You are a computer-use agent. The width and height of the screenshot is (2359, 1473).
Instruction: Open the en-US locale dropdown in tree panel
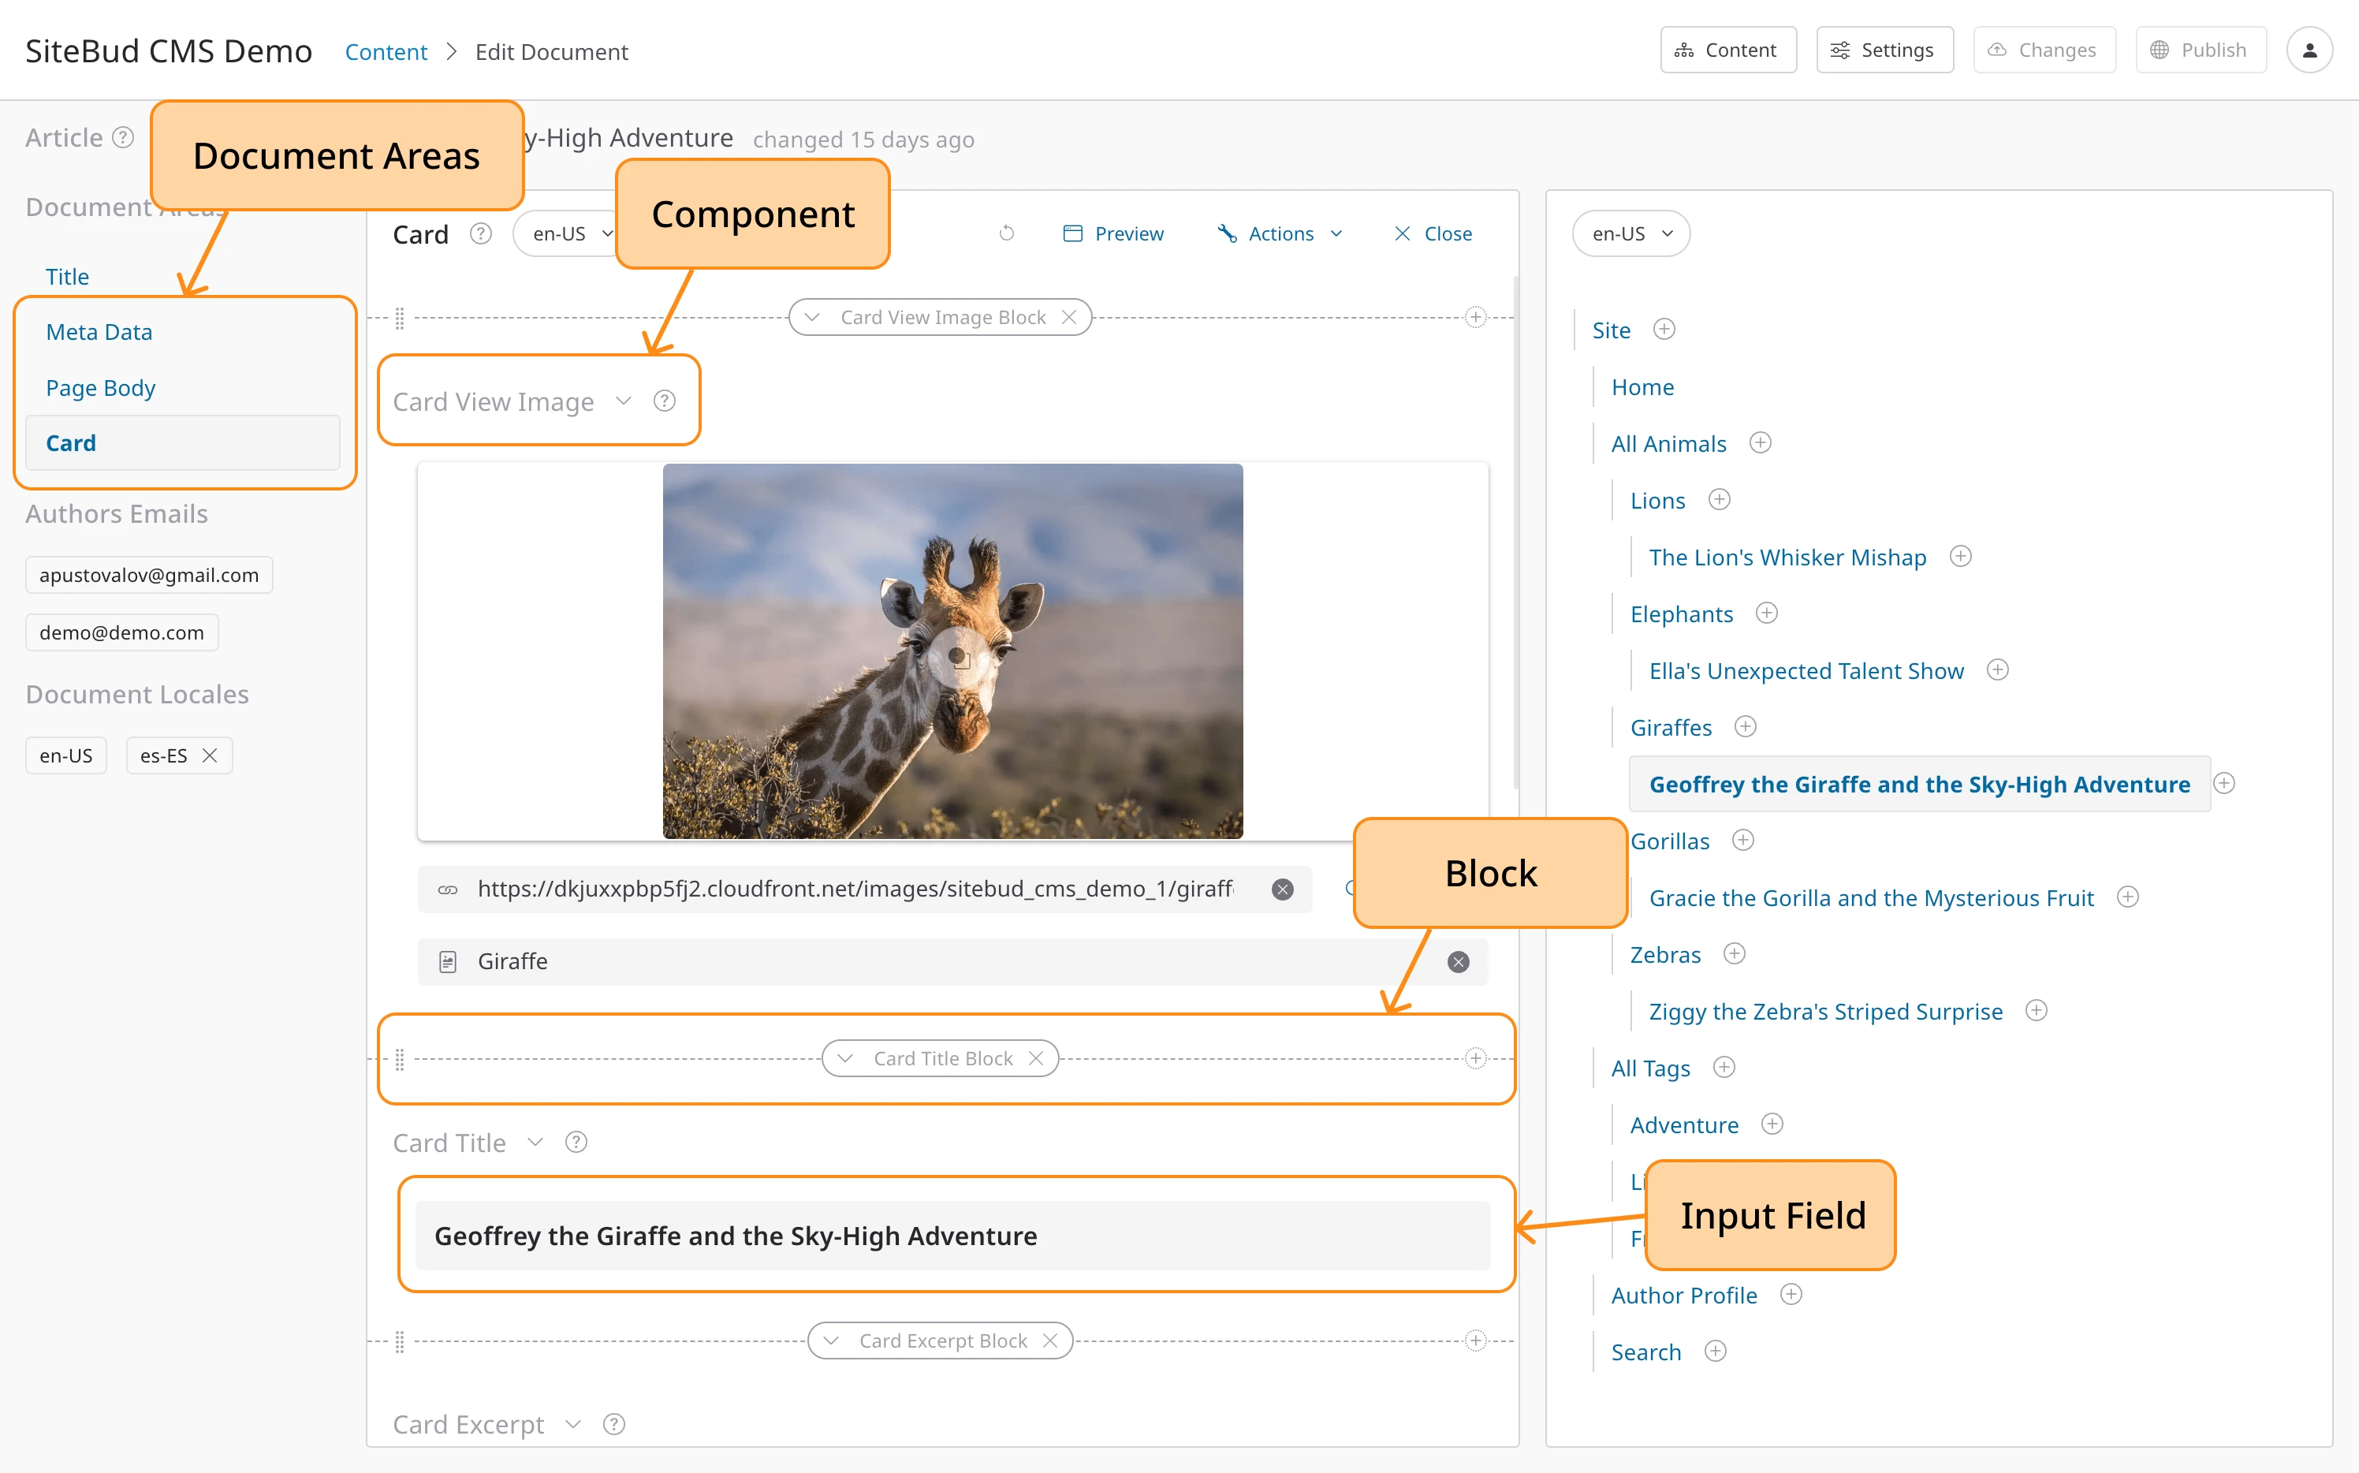(x=1630, y=234)
